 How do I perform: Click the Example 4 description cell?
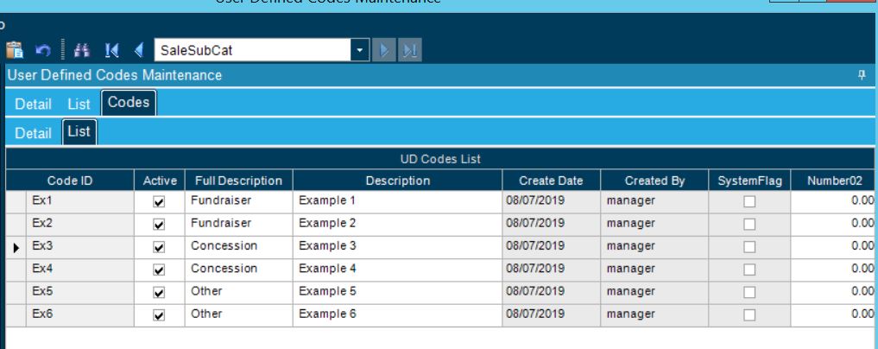(398, 270)
